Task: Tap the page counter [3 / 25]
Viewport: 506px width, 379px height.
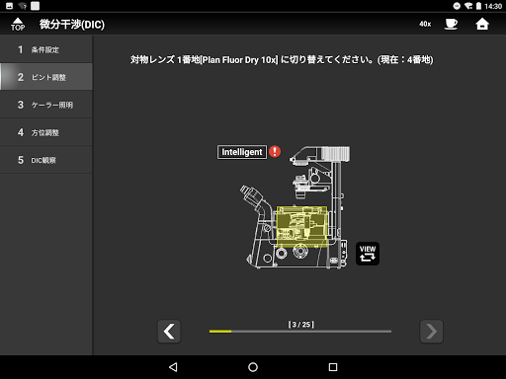Action: point(301,325)
